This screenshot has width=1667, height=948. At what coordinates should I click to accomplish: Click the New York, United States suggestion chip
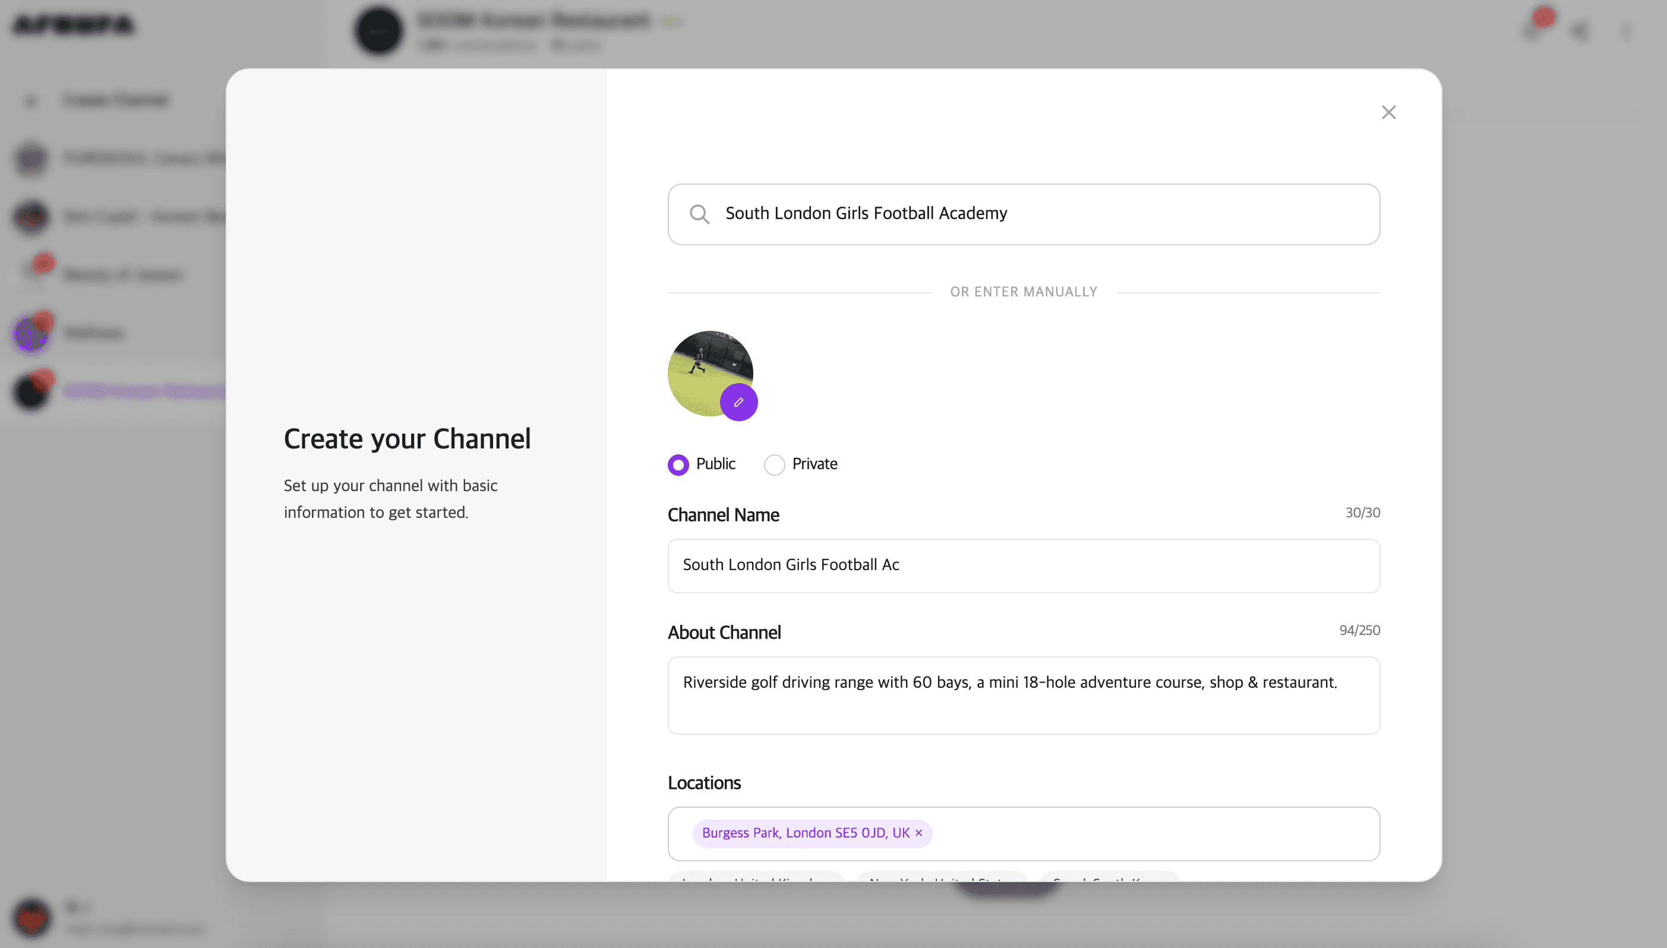pos(940,880)
